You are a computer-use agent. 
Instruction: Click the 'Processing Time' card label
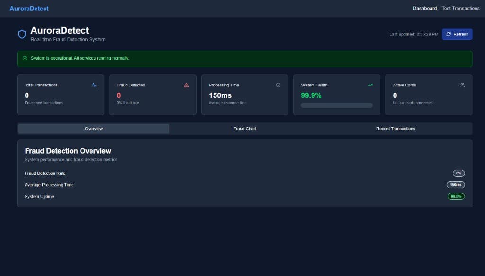click(224, 85)
